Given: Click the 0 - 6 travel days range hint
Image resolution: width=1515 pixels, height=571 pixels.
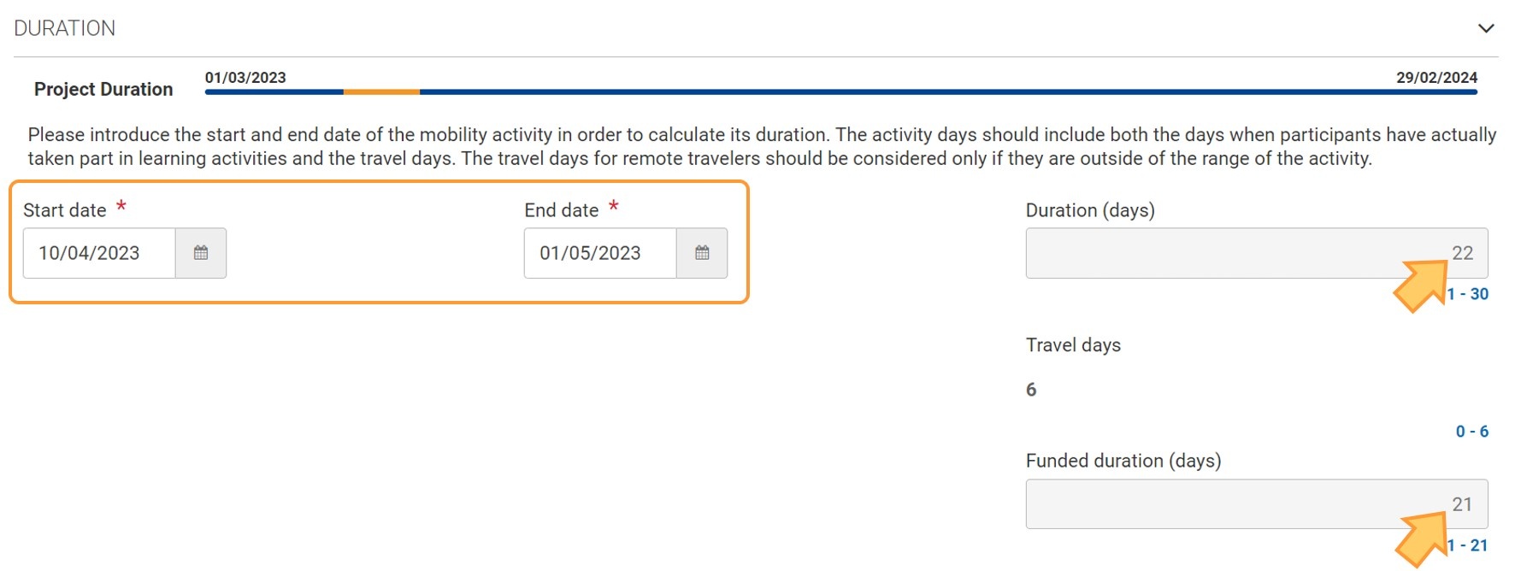Looking at the screenshot, I should [1471, 432].
